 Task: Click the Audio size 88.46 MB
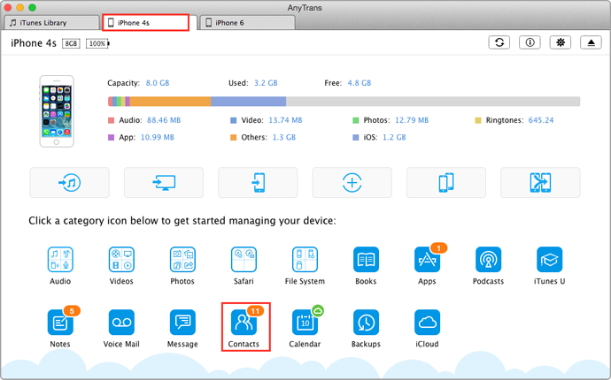coord(164,120)
